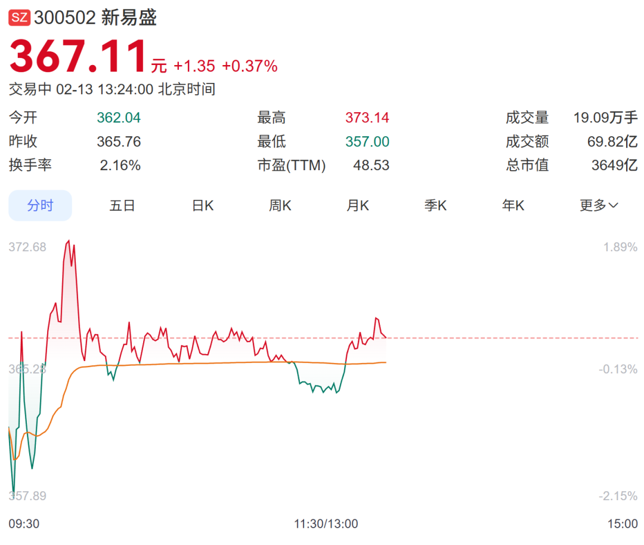The height and width of the screenshot is (545, 644).
Task: Click the 今开 opening price 362.04
Action: pyautogui.click(x=119, y=118)
